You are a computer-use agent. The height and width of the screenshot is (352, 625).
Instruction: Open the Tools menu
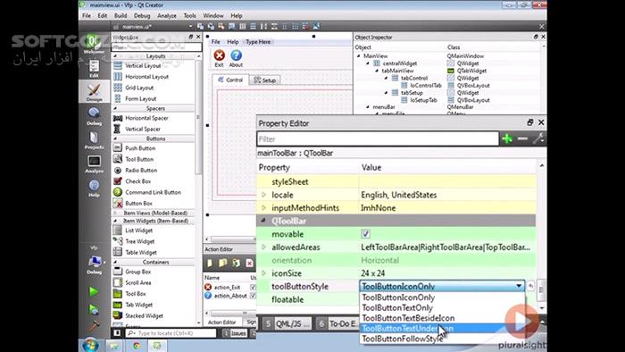[189, 16]
